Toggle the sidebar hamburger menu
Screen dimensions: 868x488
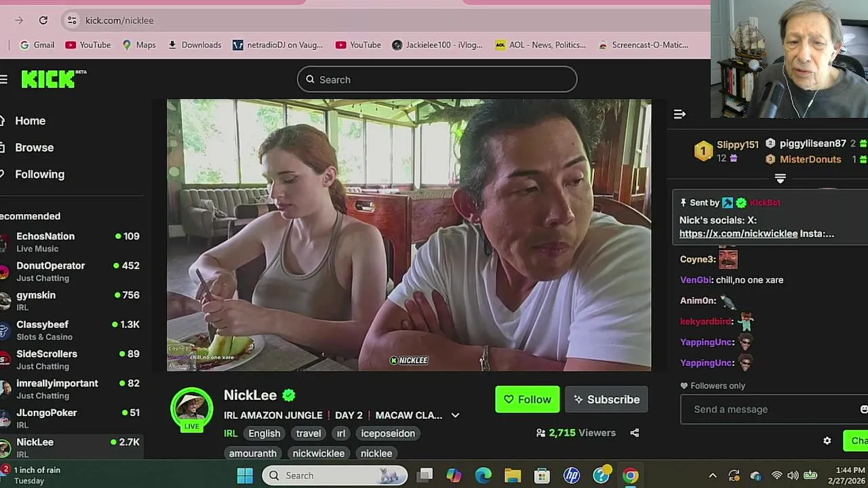(3, 79)
